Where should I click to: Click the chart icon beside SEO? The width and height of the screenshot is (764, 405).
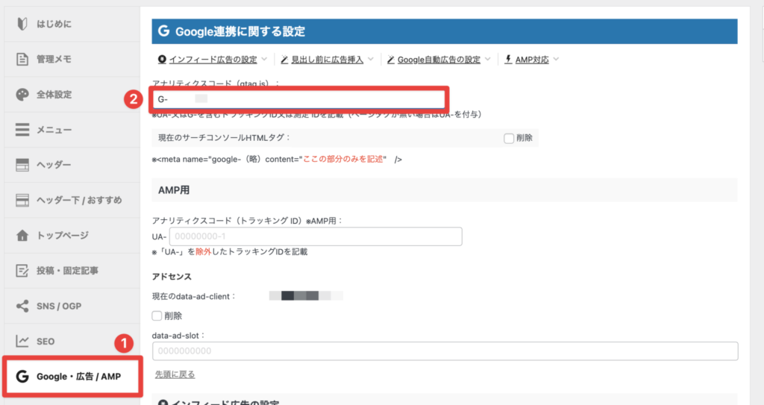(x=22, y=341)
